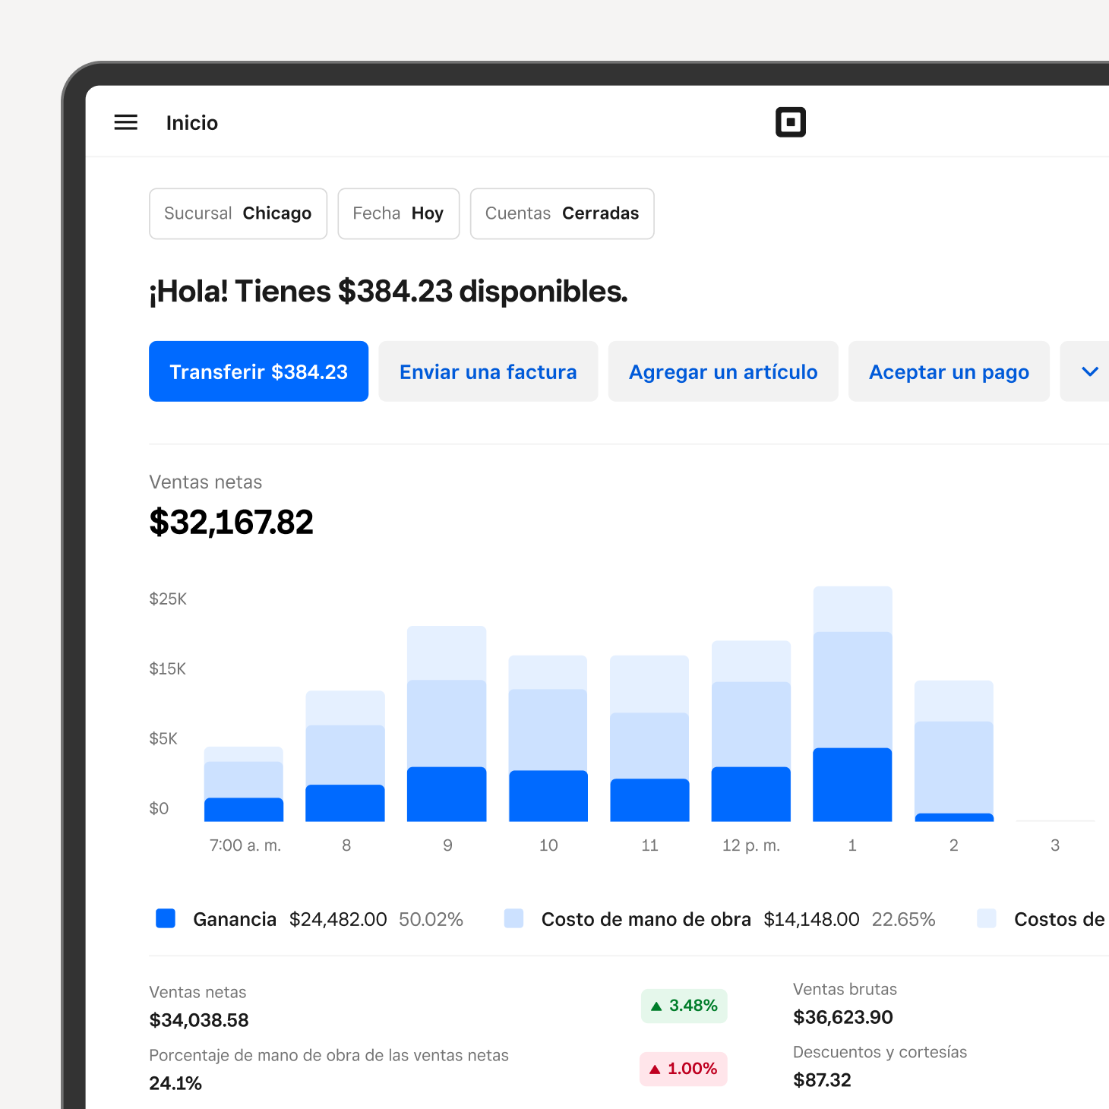Screen dimensions: 1109x1109
Task: Click the 10 o'clock chart bar
Action: pyautogui.click(x=548, y=738)
